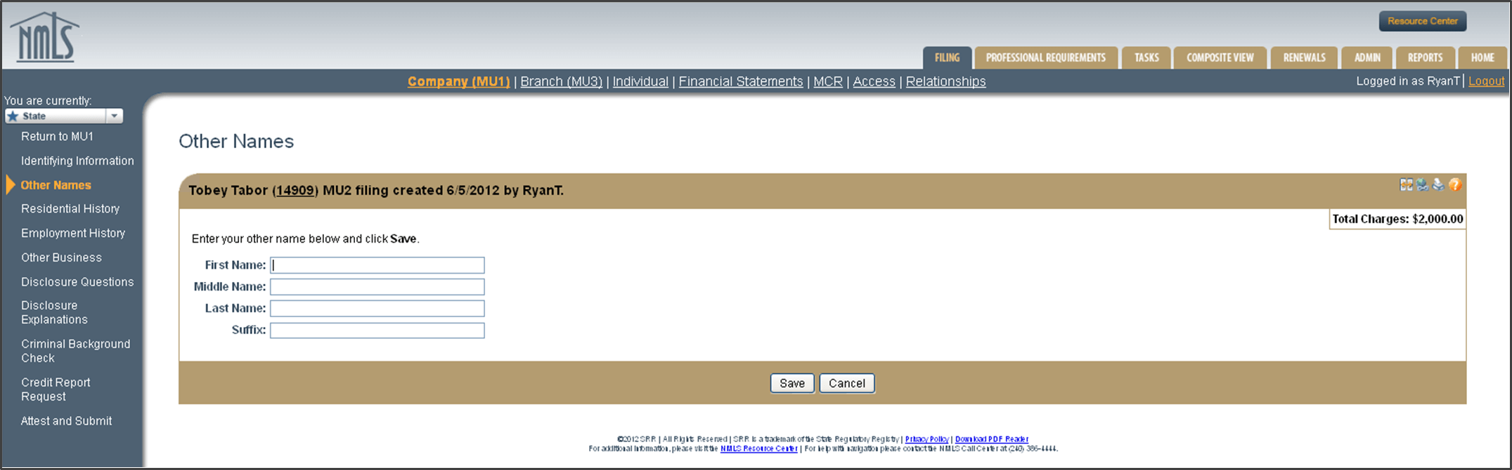
Task: Open the Branch (MU3) link
Action: point(561,81)
